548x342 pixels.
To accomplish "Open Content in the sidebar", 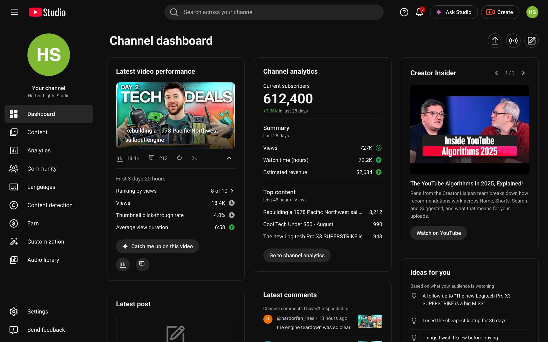I will click(49, 132).
